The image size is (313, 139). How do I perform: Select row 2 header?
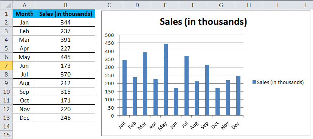(x=6, y=23)
